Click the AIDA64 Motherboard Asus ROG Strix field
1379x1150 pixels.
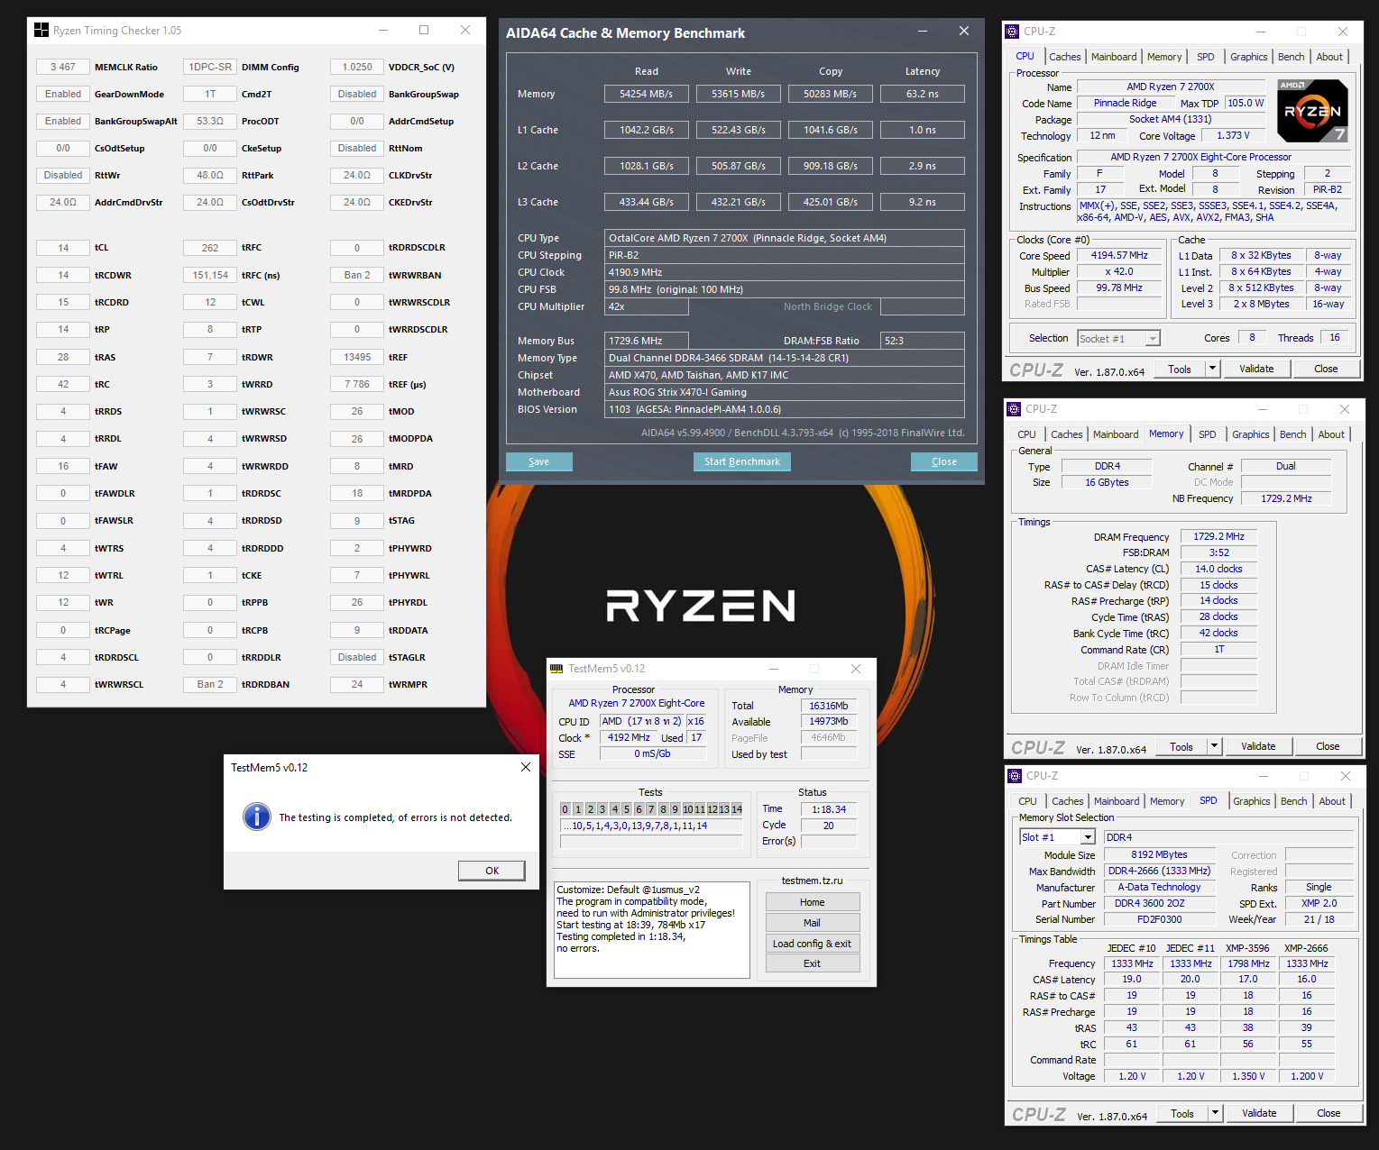(784, 392)
